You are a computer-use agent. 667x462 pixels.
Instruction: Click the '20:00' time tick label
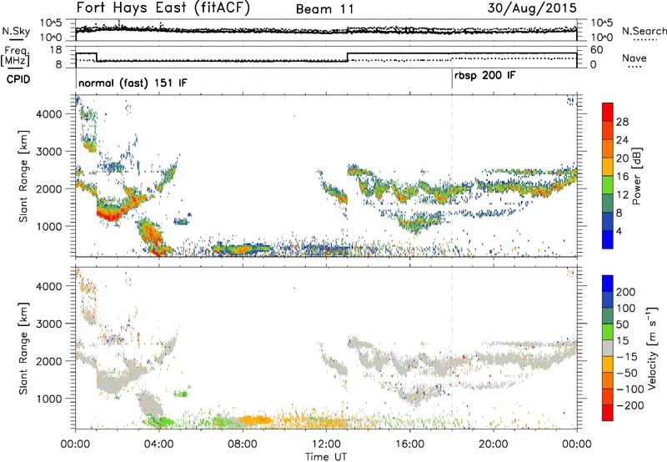click(494, 444)
